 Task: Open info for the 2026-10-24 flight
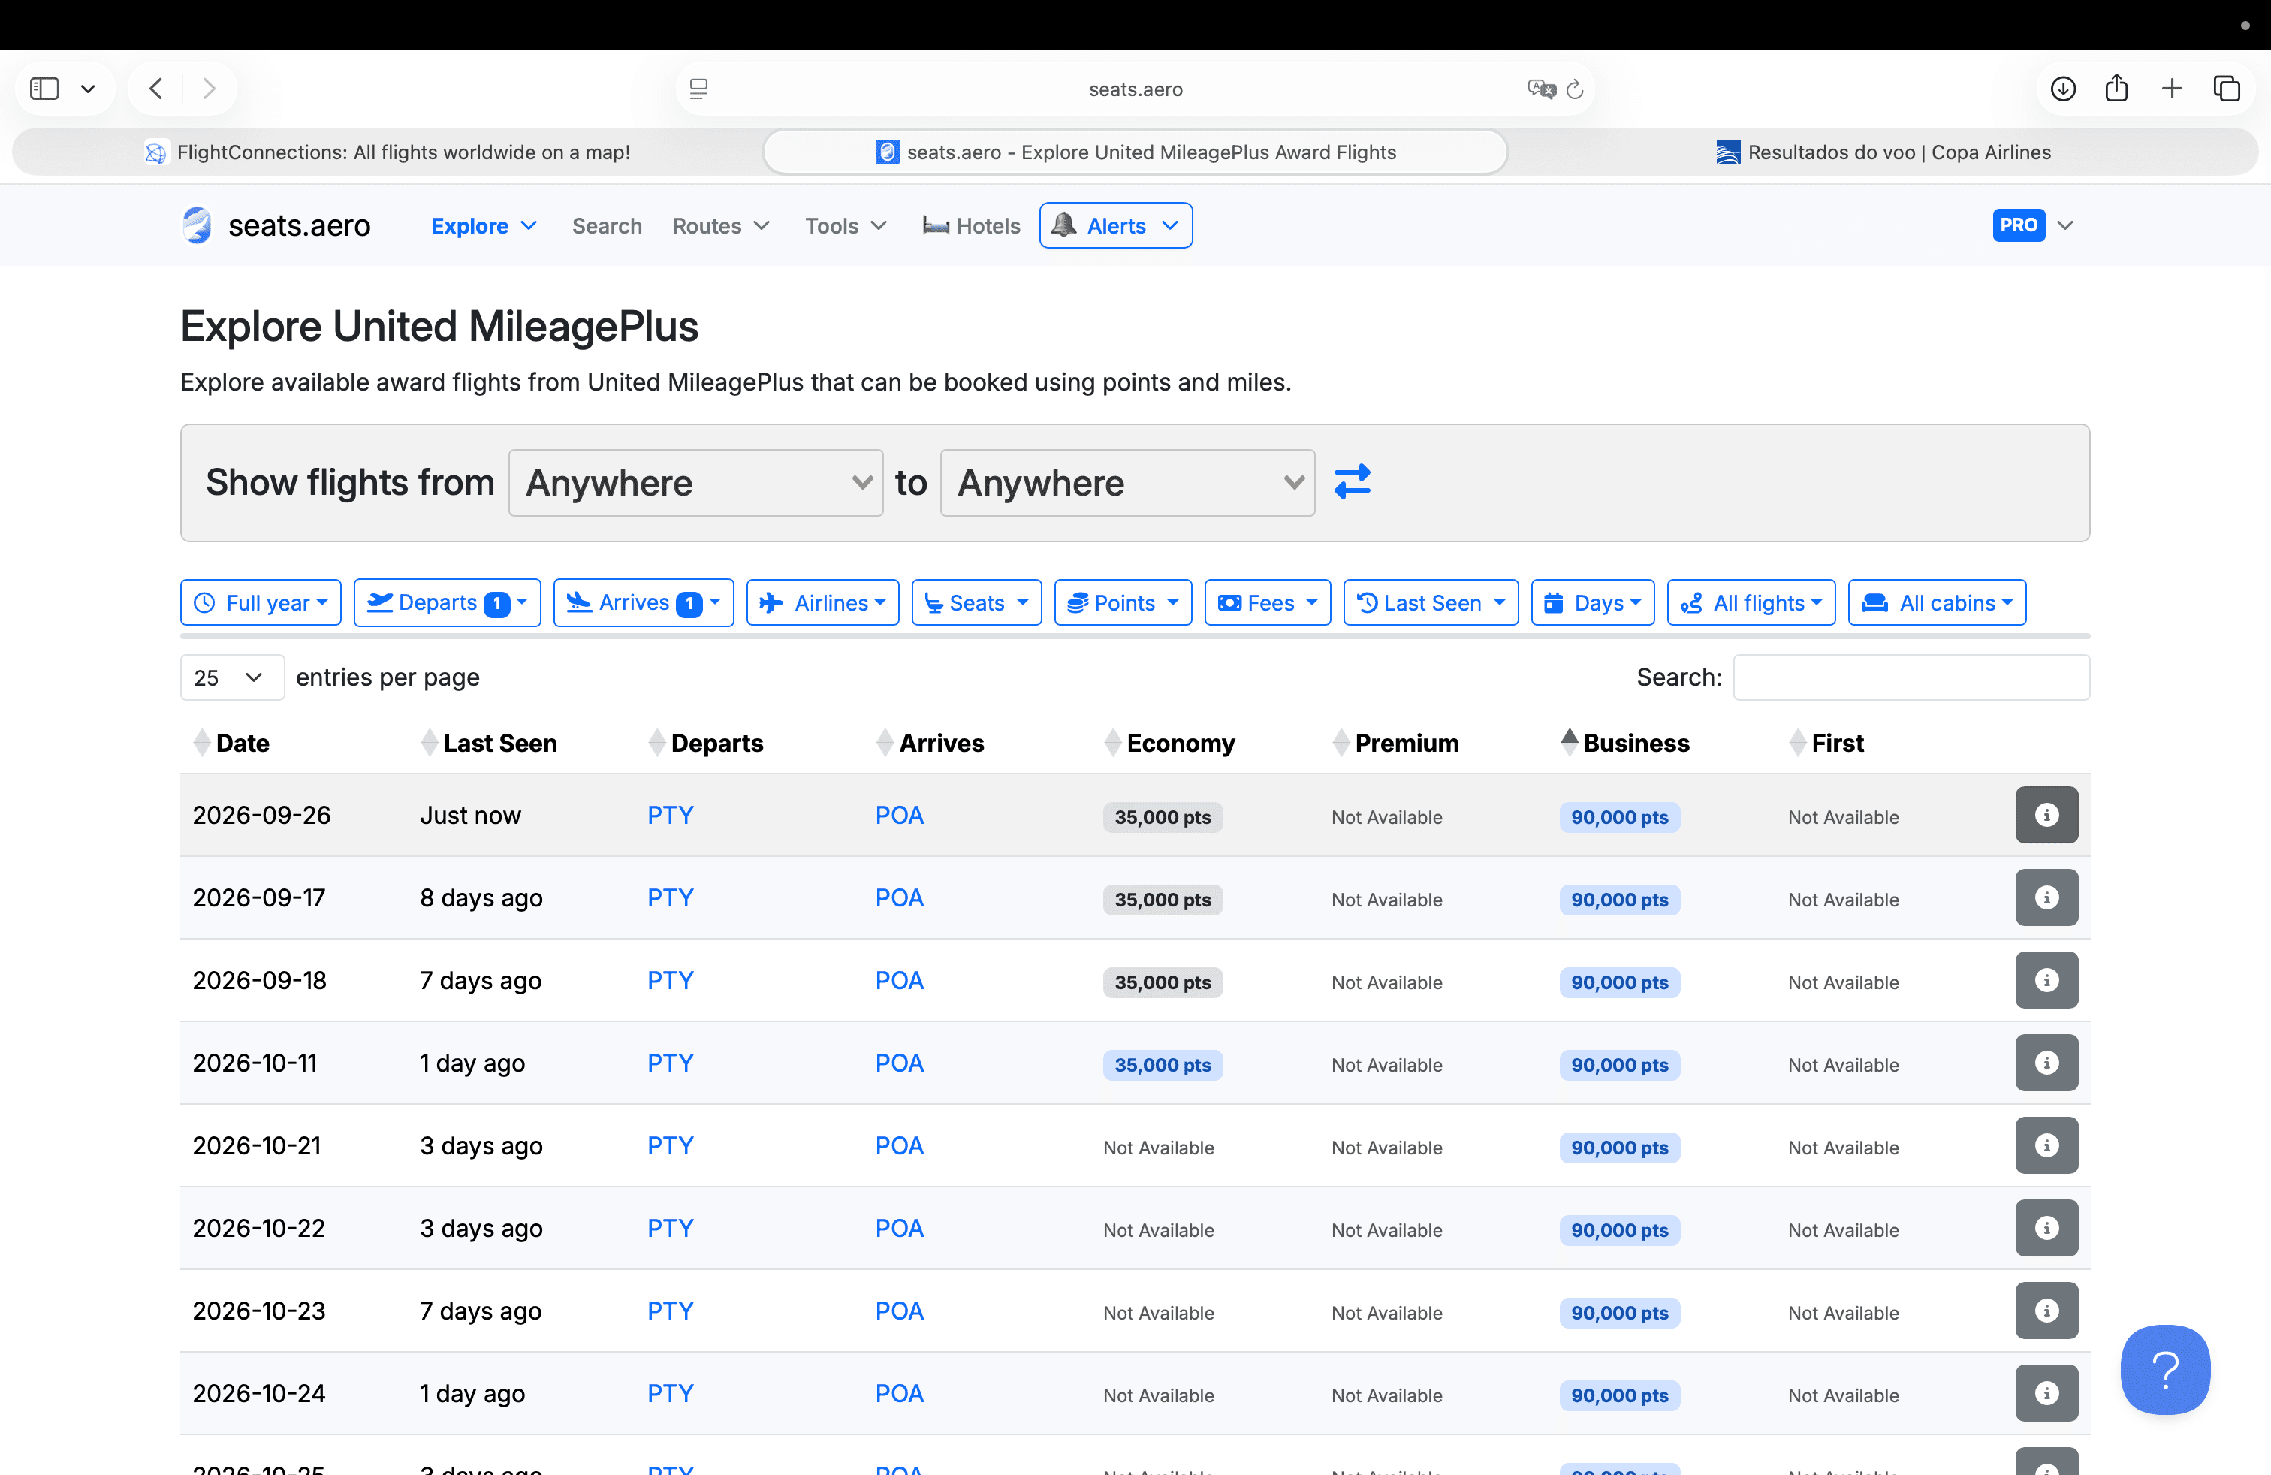(x=2046, y=1393)
